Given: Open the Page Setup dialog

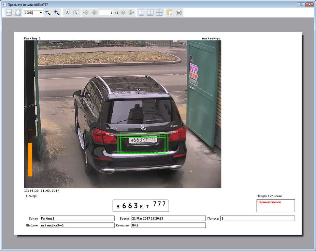Looking at the screenshot, I should pyautogui.click(x=170, y=13).
